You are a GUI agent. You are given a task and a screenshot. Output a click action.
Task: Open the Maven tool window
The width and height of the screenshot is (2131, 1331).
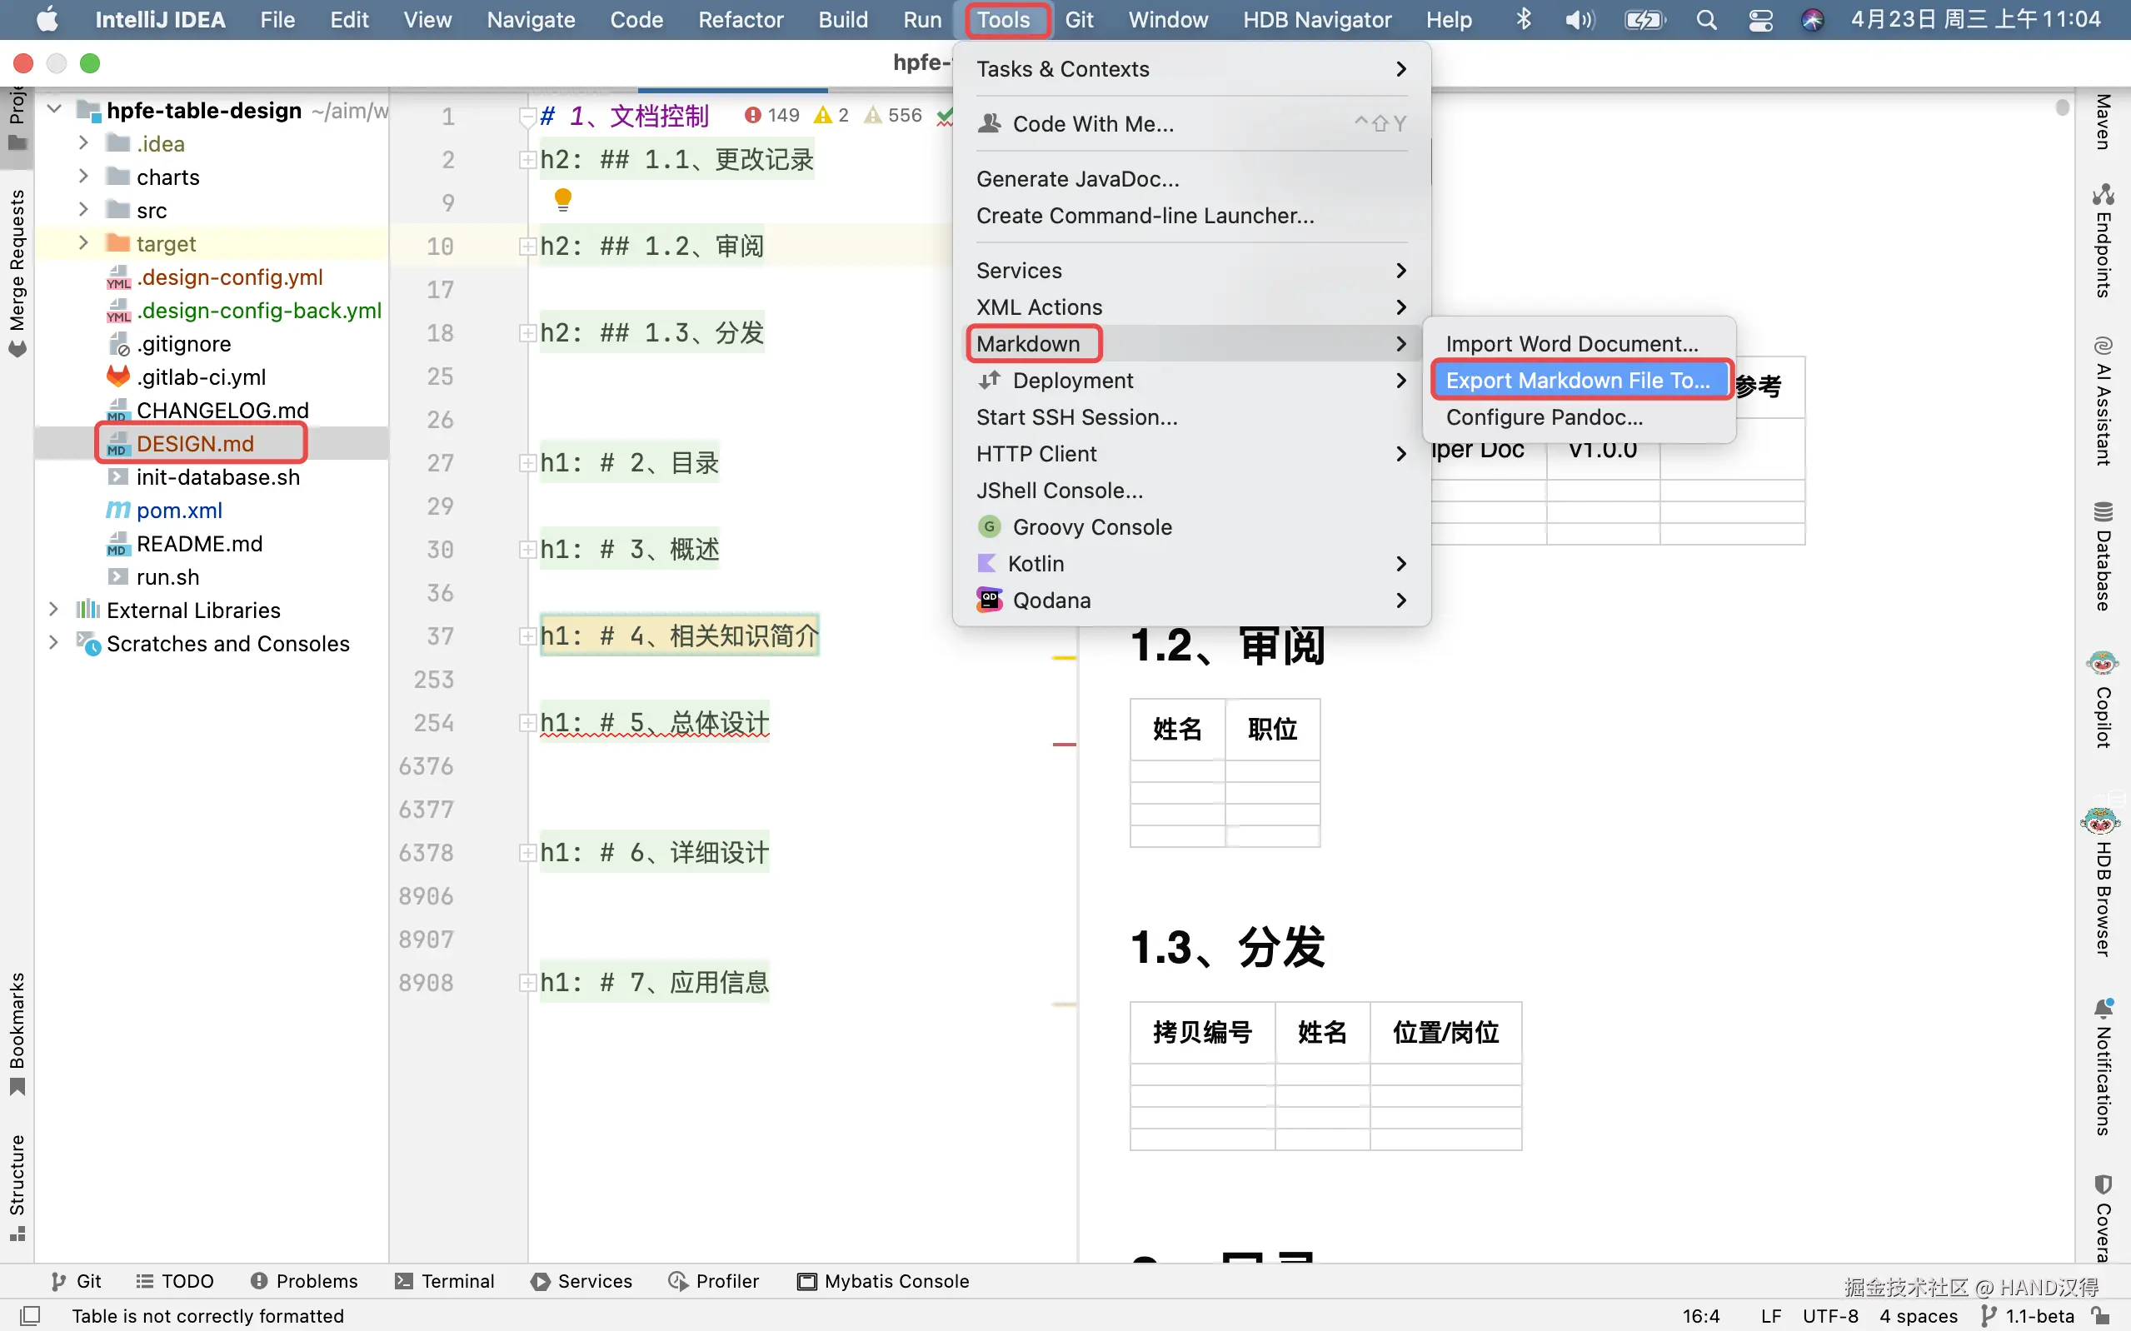pos(2103,122)
